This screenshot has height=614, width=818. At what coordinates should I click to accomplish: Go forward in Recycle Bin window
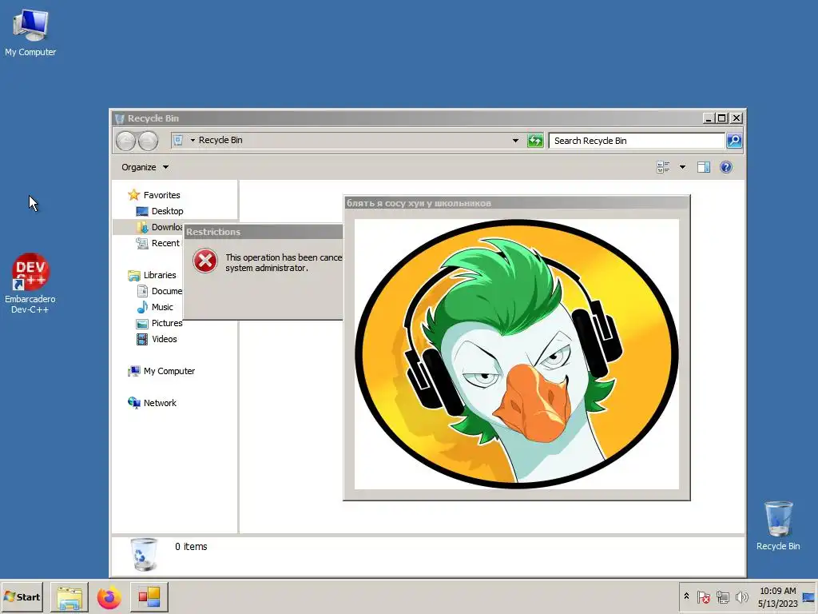tap(148, 141)
